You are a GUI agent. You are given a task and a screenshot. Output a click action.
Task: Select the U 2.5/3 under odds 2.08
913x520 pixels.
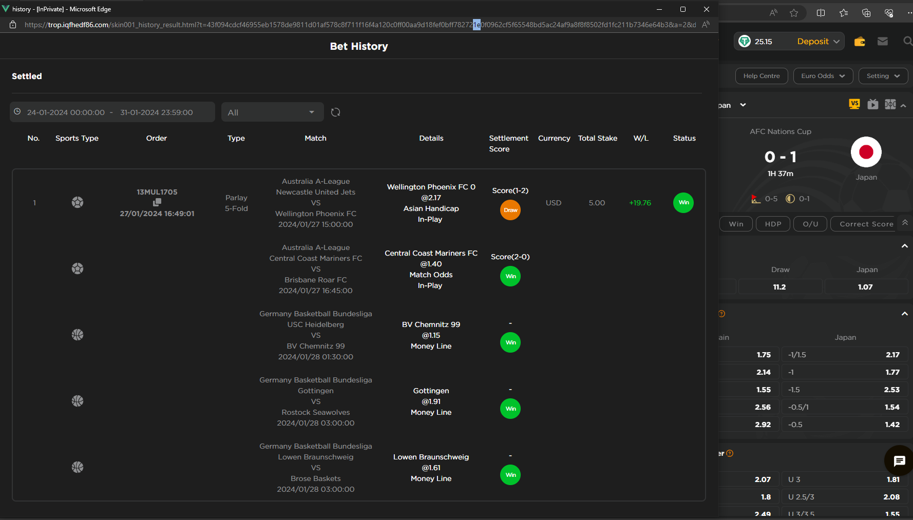845,497
